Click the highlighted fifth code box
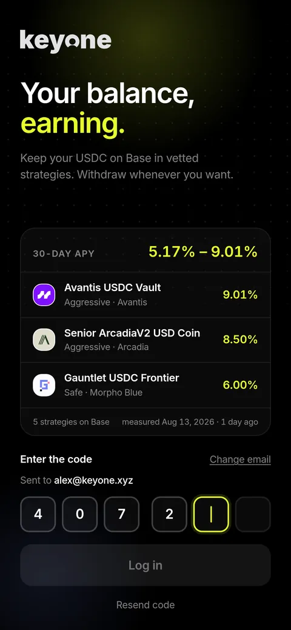 tap(211, 514)
